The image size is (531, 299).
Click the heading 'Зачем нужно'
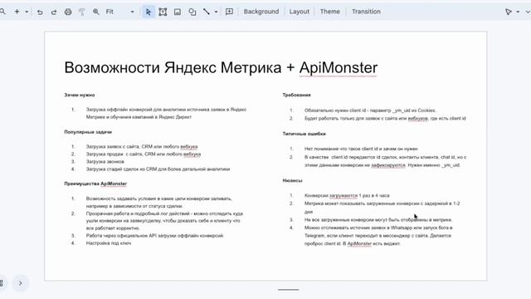point(80,95)
